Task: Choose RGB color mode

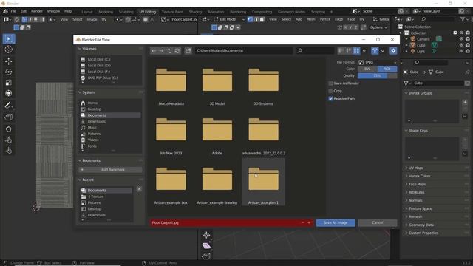Action: tap(387, 69)
